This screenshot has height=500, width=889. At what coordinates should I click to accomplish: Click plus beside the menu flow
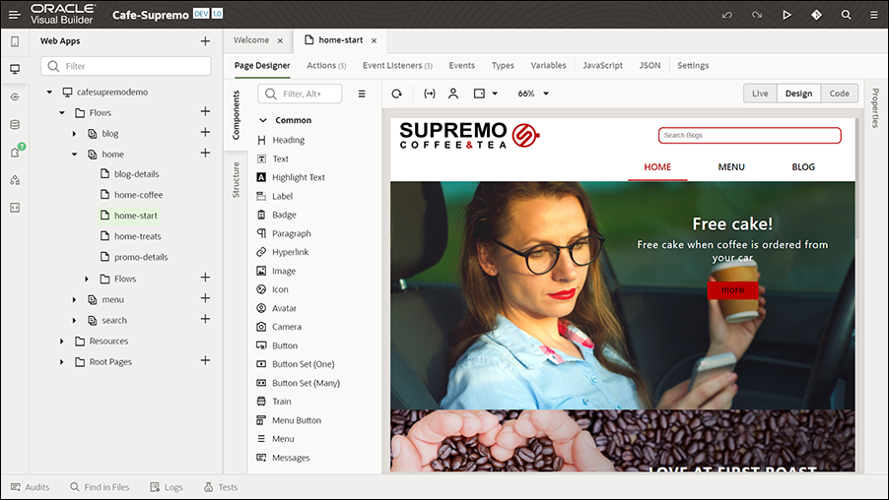click(205, 298)
